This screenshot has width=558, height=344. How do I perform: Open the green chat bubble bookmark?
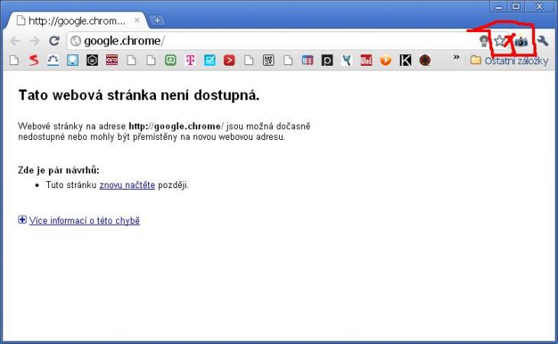(x=170, y=60)
